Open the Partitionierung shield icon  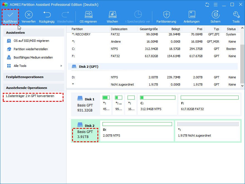(x=166, y=14)
